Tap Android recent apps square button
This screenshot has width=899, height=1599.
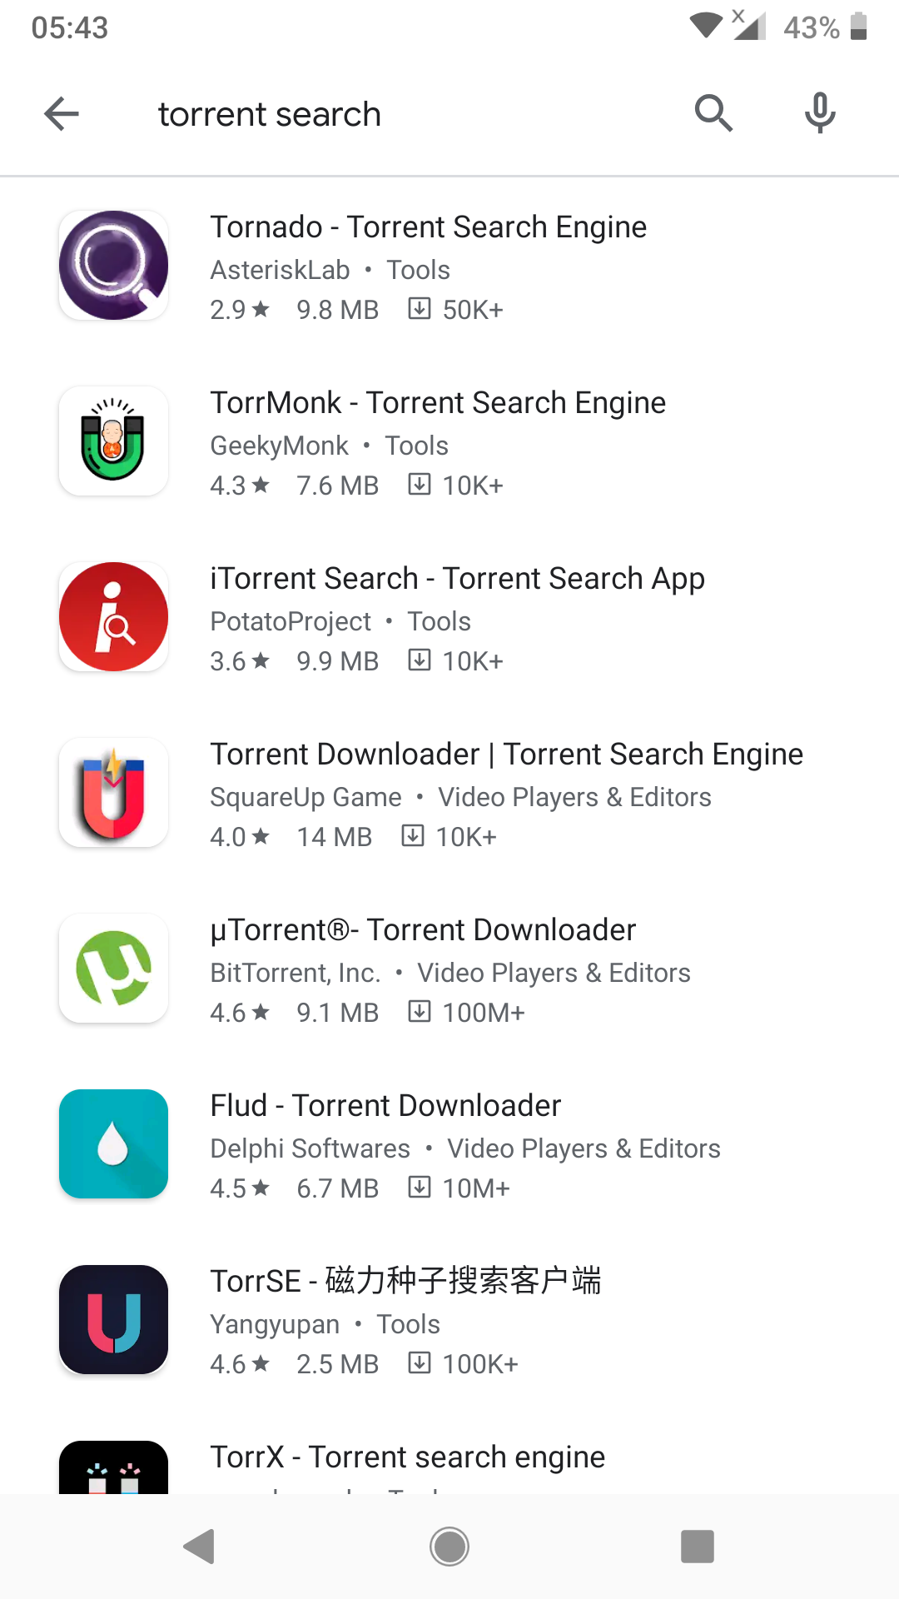point(698,1547)
